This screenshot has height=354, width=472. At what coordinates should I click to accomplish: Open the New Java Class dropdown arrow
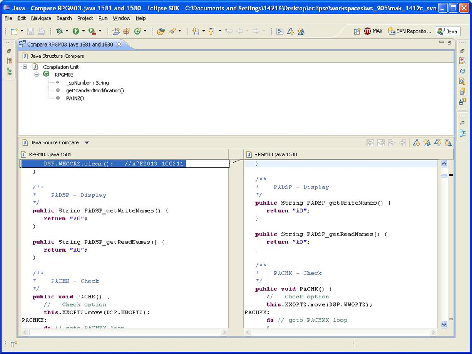pyautogui.click(x=145, y=31)
